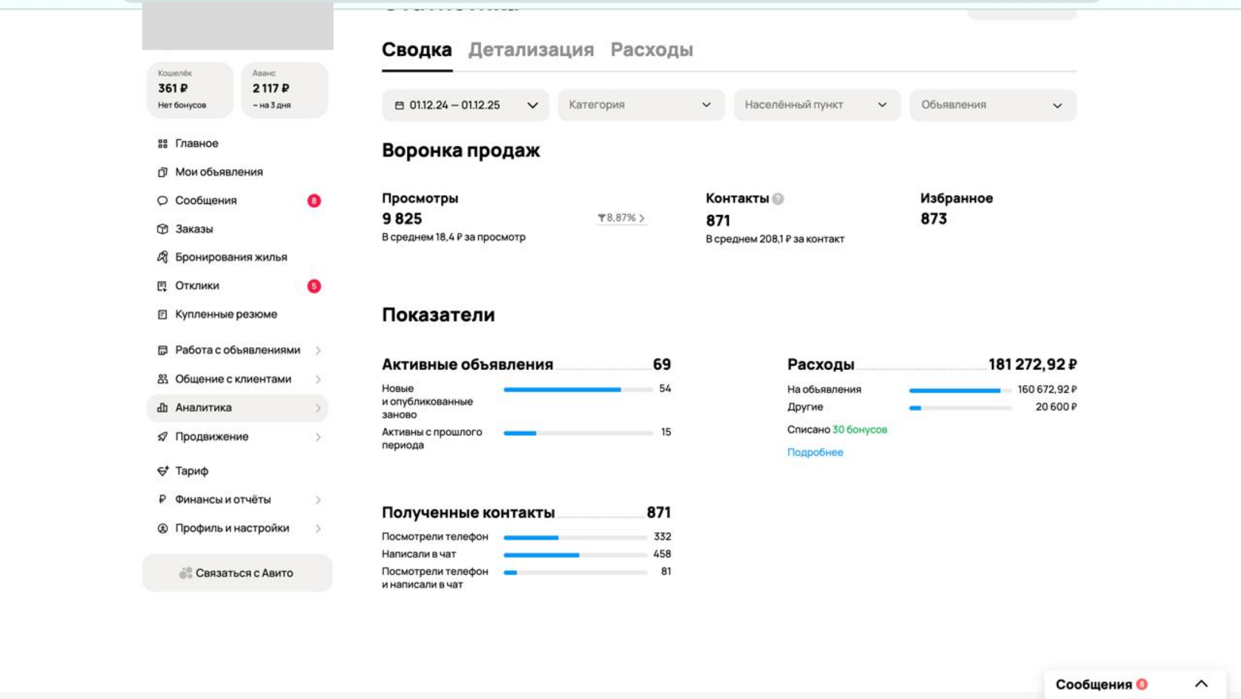The image size is (1241, 699).
Task: Click the Полученные контакты heading
Action: 468,512
